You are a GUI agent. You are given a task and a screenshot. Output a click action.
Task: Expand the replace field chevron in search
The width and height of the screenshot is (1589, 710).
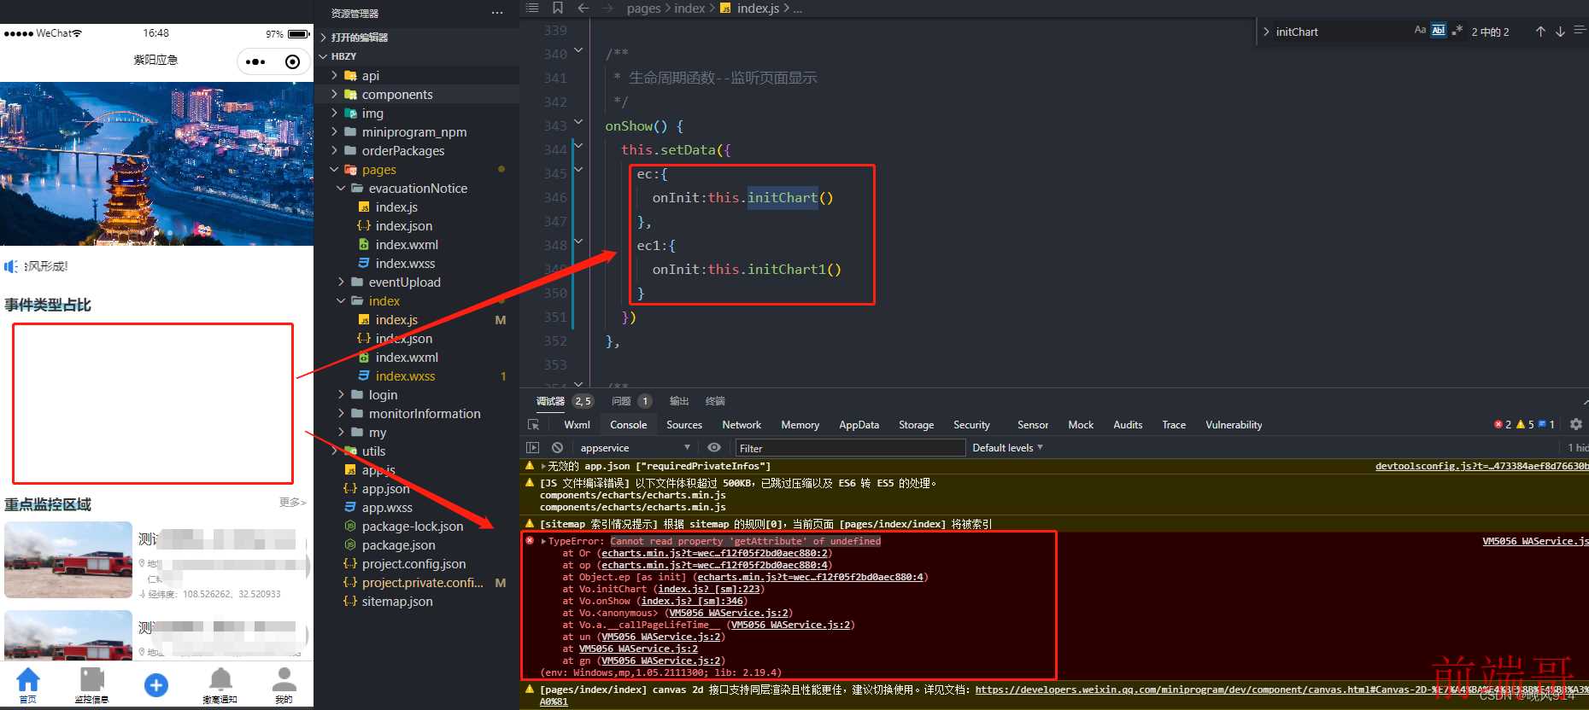point(1266,32)
